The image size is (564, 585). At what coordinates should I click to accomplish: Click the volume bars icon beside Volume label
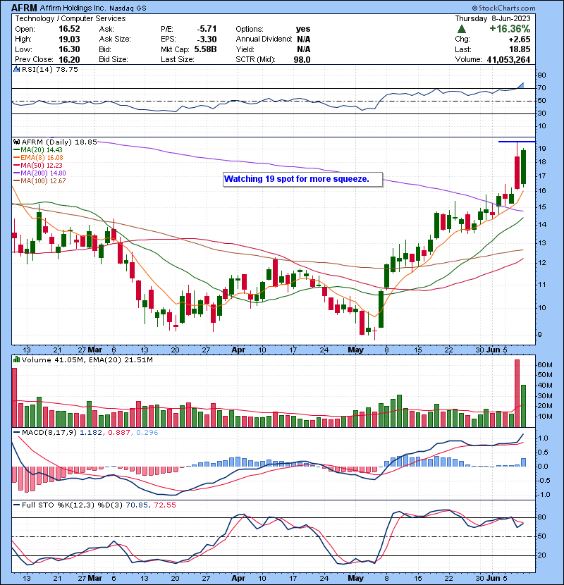point(16,359)
